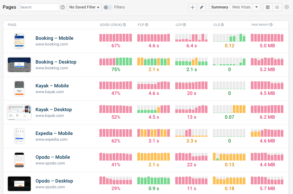293x194 pixels.
Task: Select the compact rows view icon
Action: click(x=277, y=7)
